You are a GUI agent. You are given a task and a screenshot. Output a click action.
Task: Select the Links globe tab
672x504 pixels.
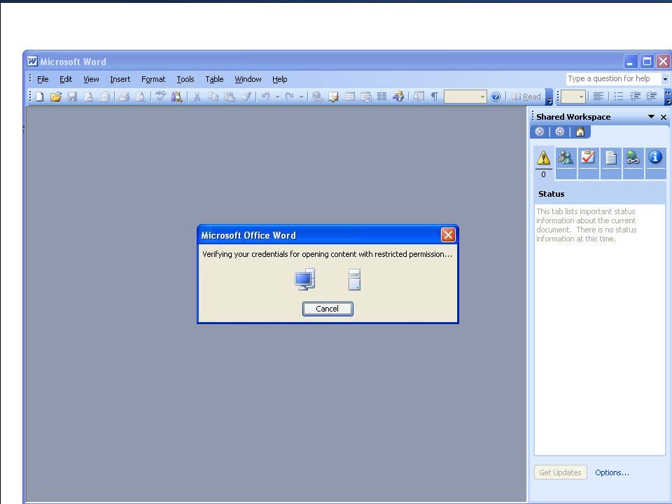pyautogui.click(x=633, y=163)
